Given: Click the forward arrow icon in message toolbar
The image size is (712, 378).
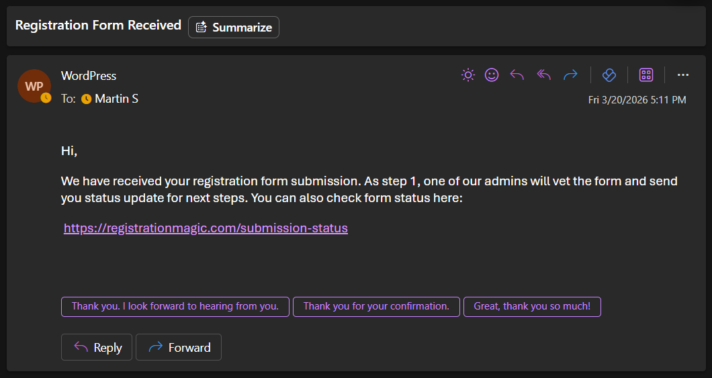Looking at the screenshot, I should [570, 75].
